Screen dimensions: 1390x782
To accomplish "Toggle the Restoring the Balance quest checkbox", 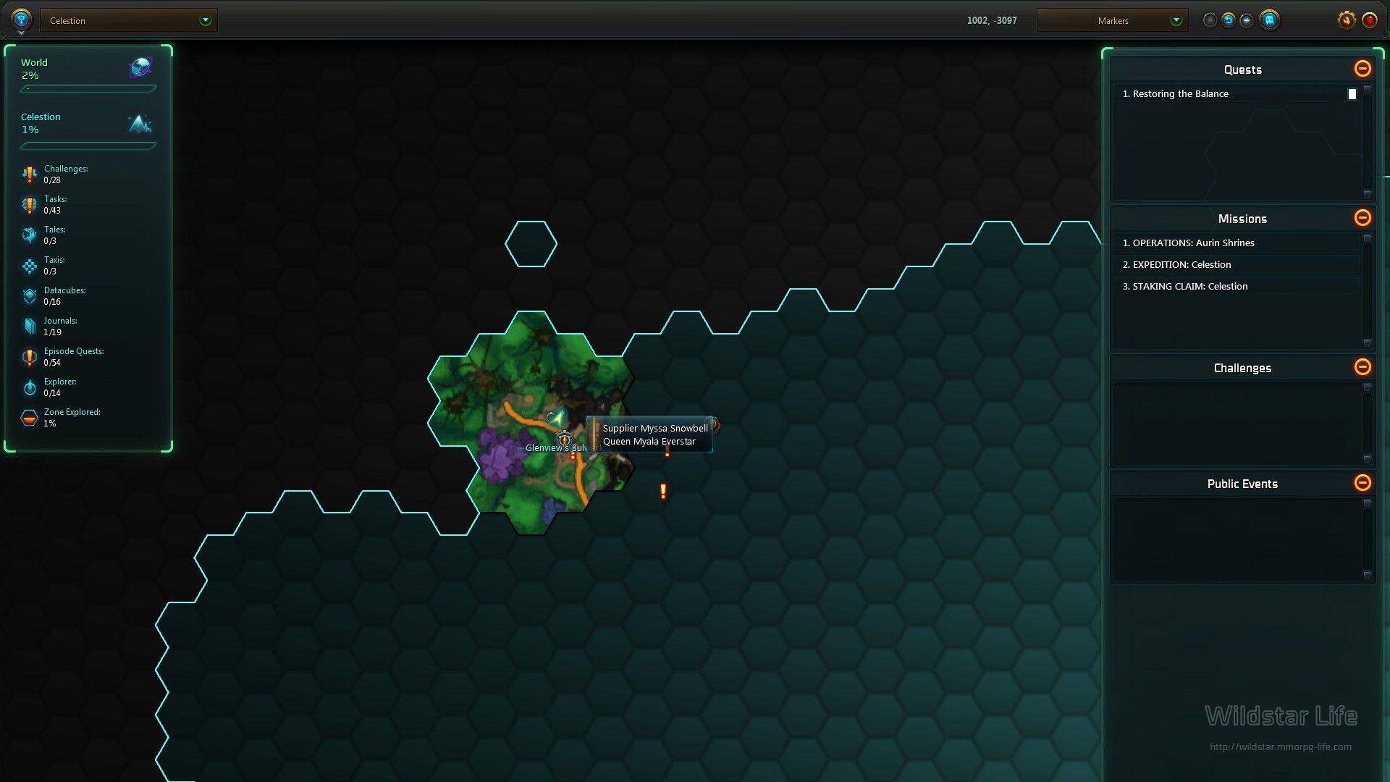I will 1352,94.
